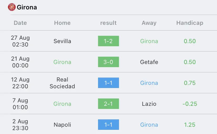Click the Handicap column header

[x=190, y=23]
